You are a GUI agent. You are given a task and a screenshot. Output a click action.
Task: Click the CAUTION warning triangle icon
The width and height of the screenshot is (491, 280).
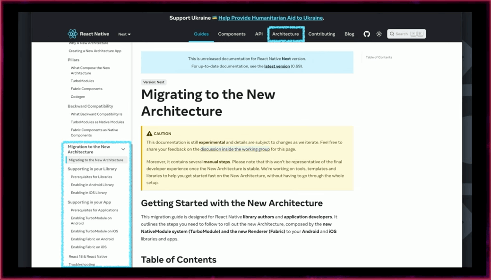(x=149, y=134)
